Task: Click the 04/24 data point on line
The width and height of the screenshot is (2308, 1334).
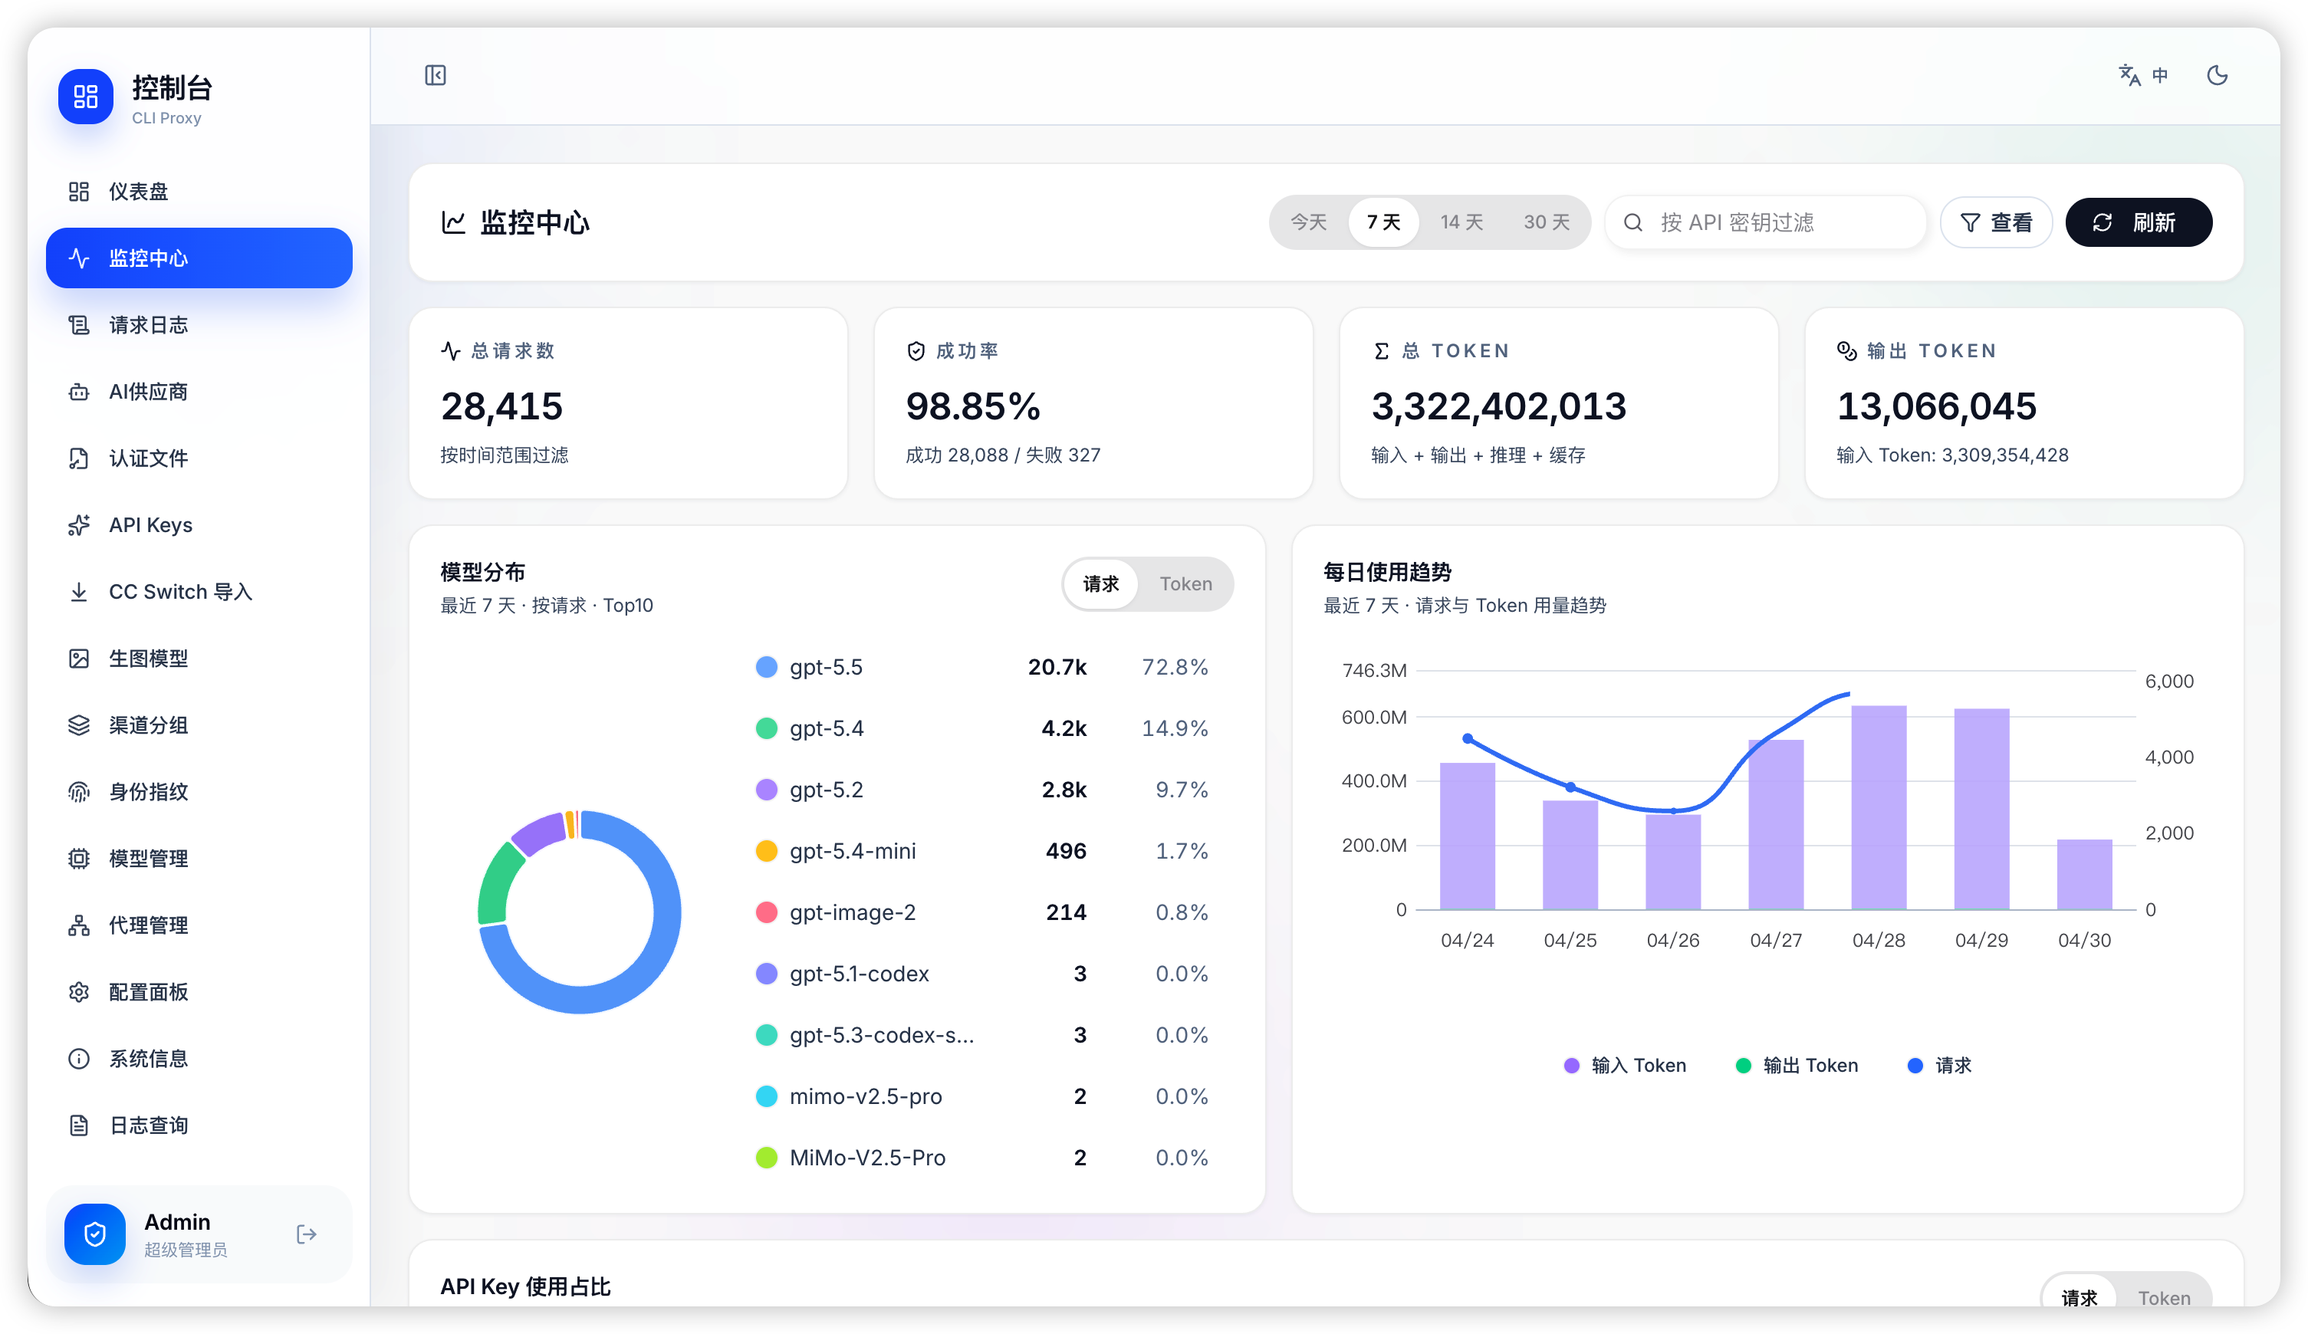Action: 1468,738
